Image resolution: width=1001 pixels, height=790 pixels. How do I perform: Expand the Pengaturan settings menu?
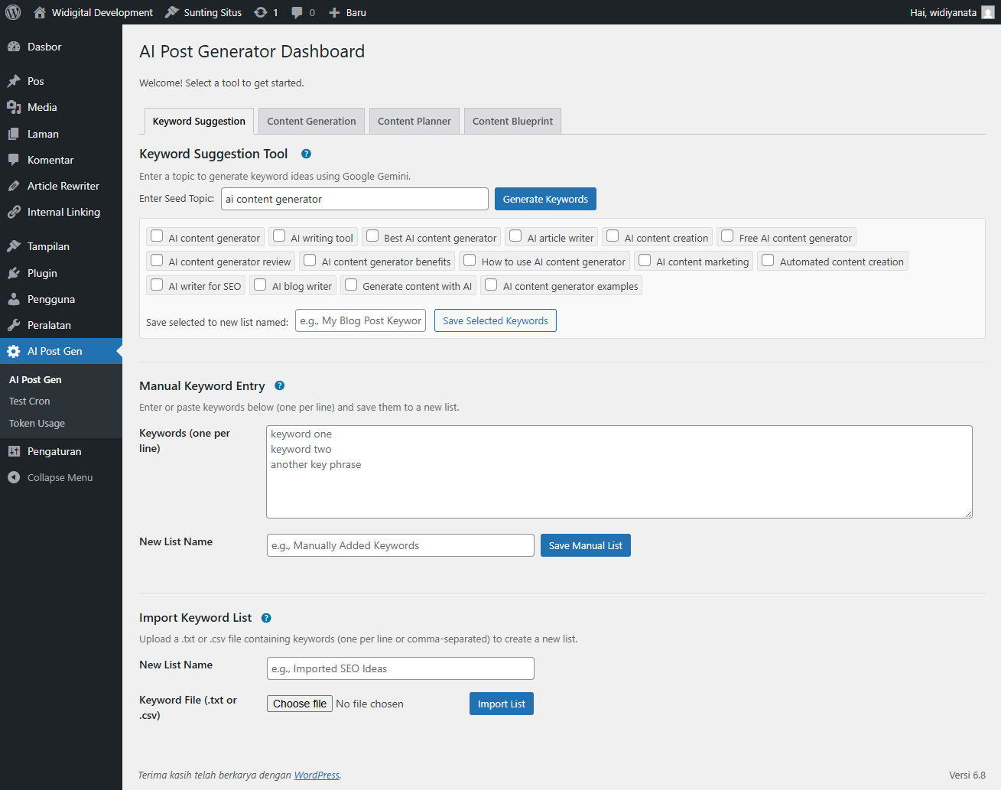(54, 451)
